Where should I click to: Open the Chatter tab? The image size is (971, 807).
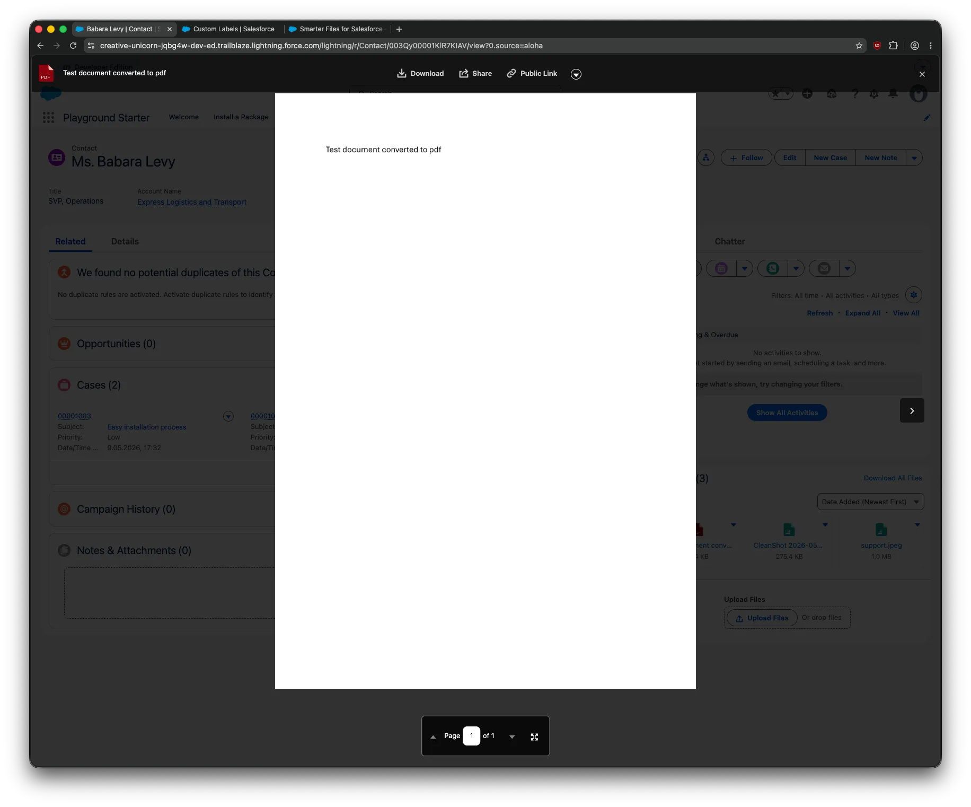[x=730, y=241]
